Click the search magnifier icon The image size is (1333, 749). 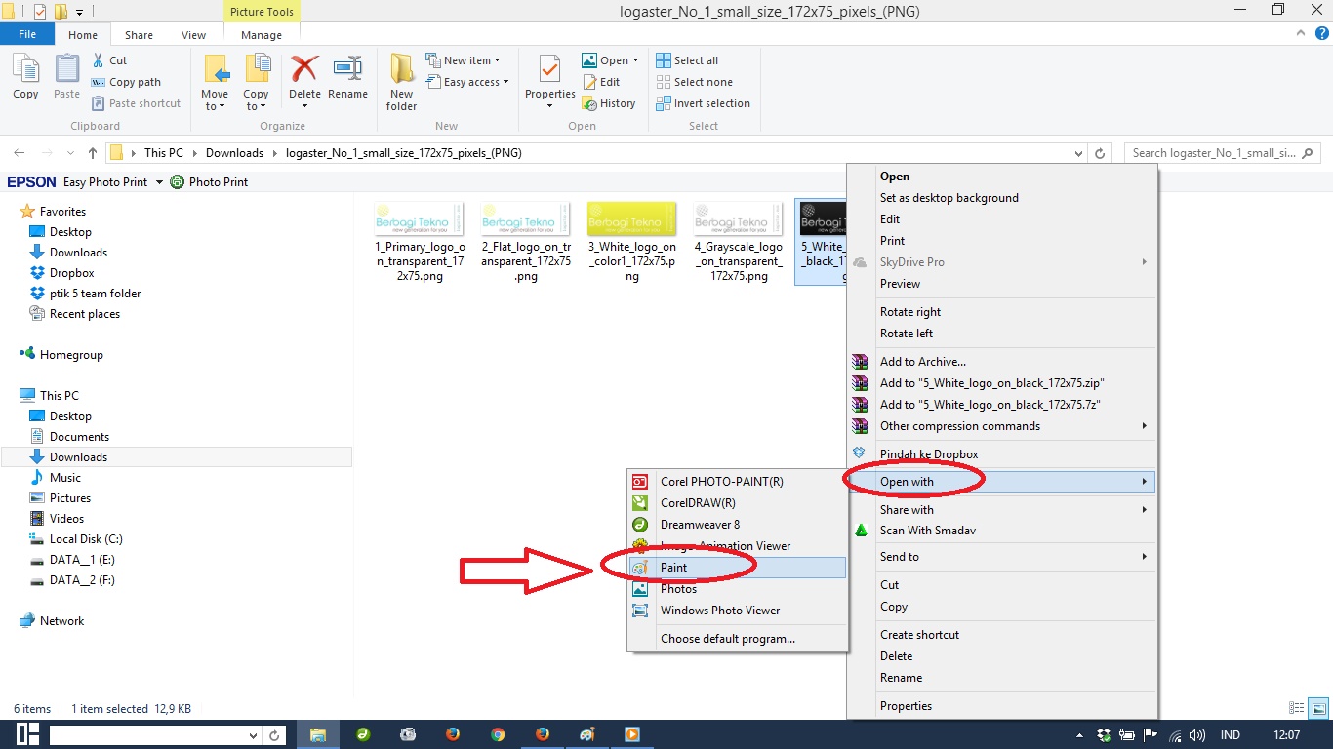(x=1309, y=153)
